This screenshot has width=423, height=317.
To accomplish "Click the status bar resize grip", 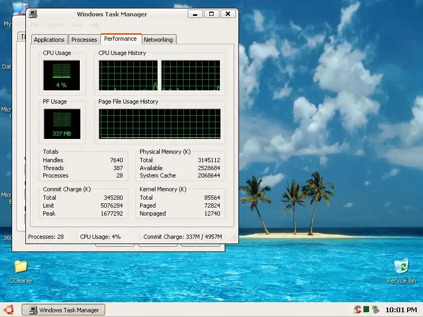I will tap(234, 237).
